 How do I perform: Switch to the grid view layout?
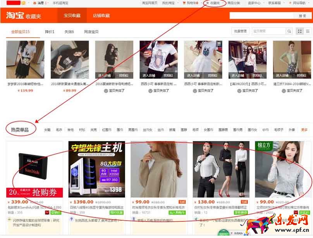299,31
